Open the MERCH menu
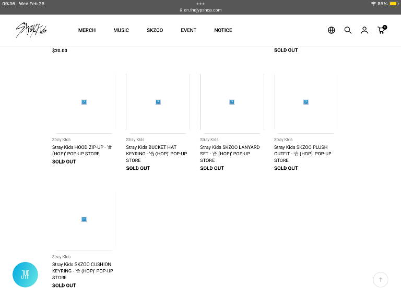401x300 pixels. (87, 30)
